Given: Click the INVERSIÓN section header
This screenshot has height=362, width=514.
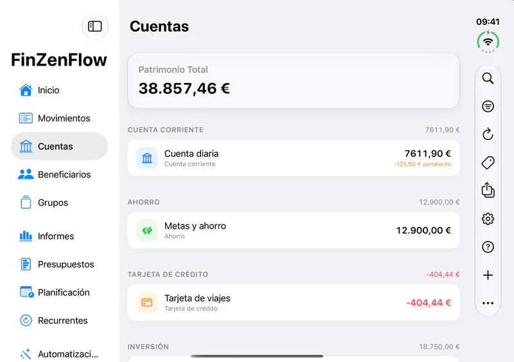Looking at the screenshot, I should tap(148, 347).
